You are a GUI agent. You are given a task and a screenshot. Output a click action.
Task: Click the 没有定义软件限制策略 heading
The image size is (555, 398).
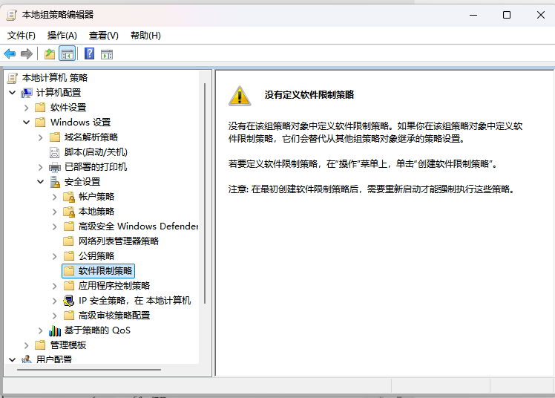click(309, 95)
